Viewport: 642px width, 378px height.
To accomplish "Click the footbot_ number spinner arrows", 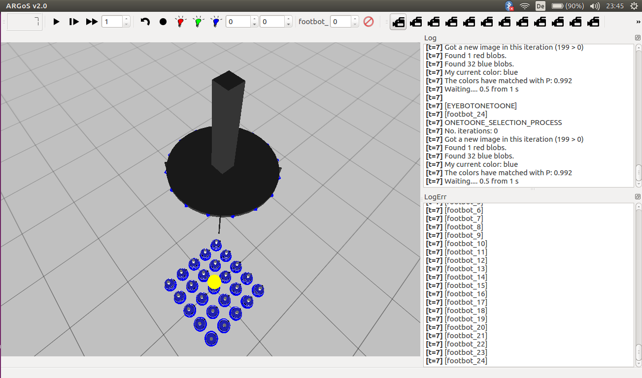I will click(355, 22).
